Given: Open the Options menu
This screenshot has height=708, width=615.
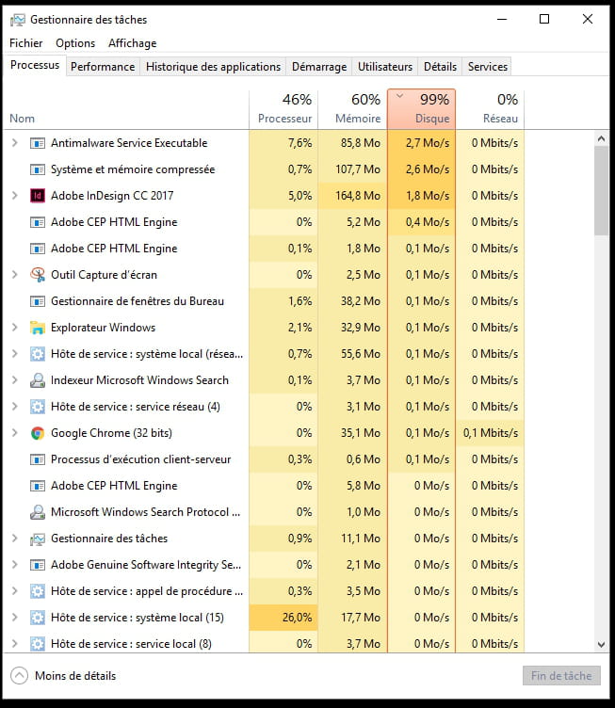Looking at the screenshot, I should tap(75, 43).
